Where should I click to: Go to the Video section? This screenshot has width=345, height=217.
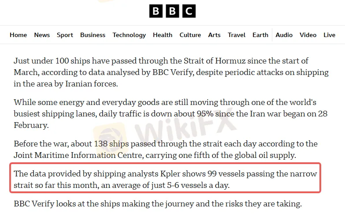[x=308, y=35]
